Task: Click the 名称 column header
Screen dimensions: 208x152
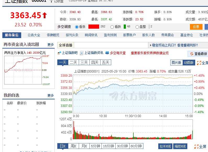Action: pos(10,103)
